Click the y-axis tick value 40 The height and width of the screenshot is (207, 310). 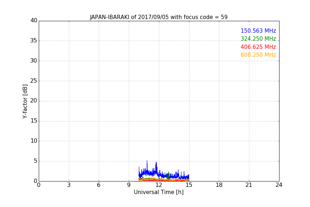[34, 20]
